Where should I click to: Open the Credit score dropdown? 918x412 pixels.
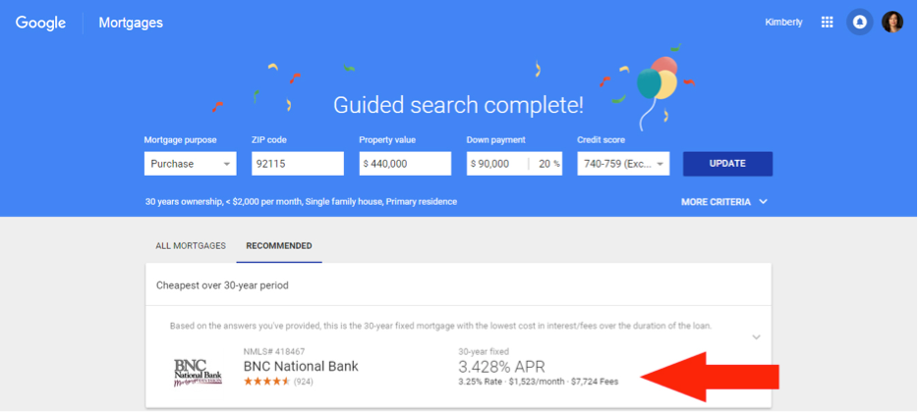pos(623,164)
